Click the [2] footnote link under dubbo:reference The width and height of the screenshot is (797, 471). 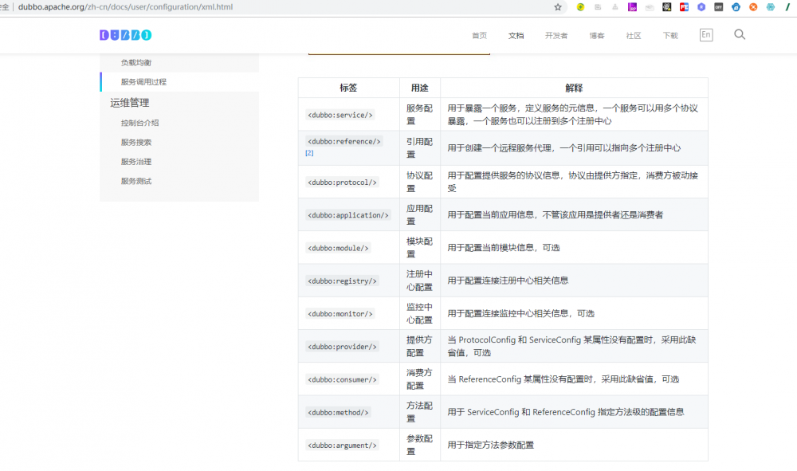pos(309,153)
